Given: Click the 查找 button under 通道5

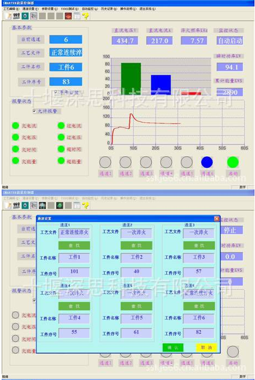Looking at the screenshot, I should pyautogui.click(x=137, y=306).
